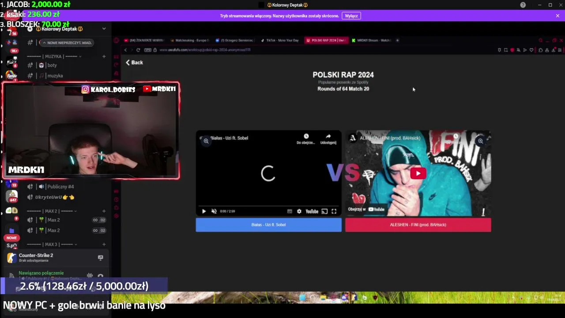Open the Family server icon
Viewport: 565px width, 318px height.
click(x=11, y=76)
